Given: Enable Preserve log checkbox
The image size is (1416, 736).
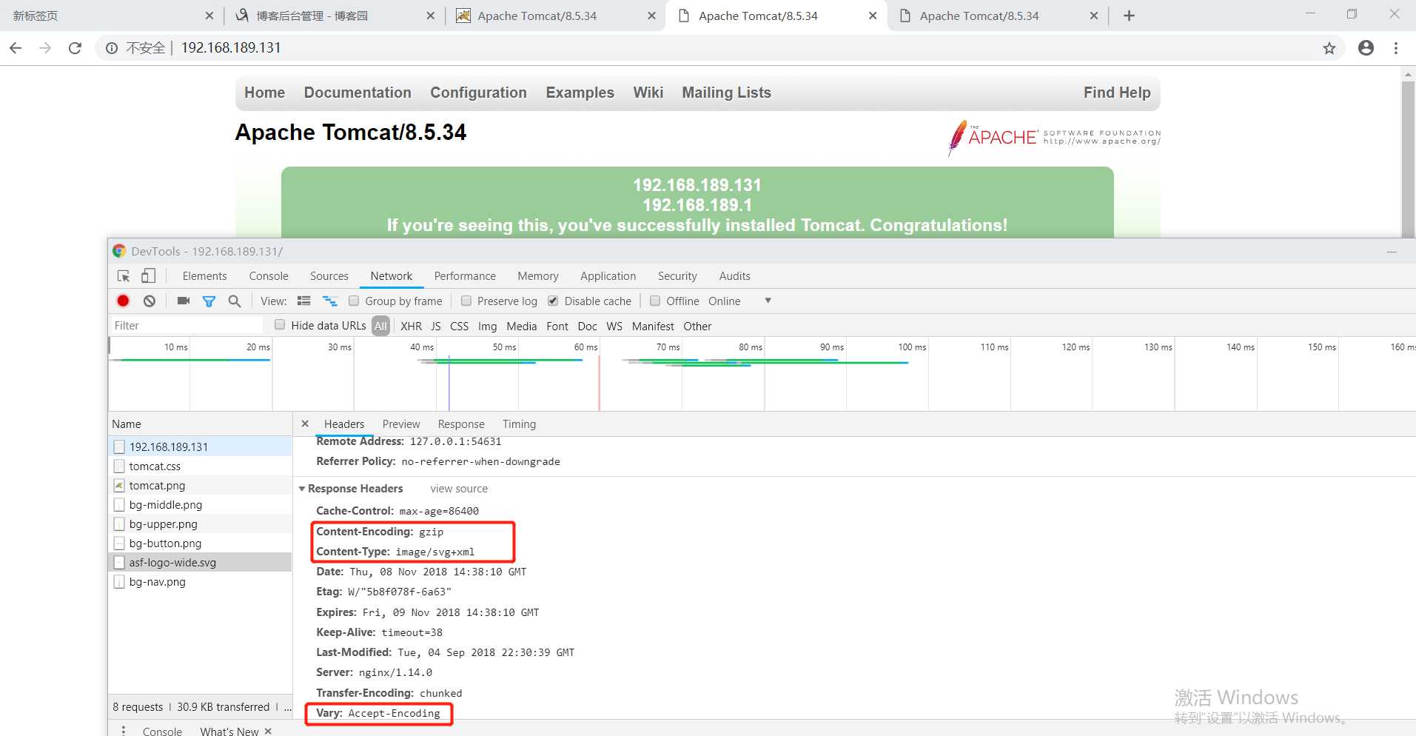Looking at the screenshot, I should coord(466,301).
